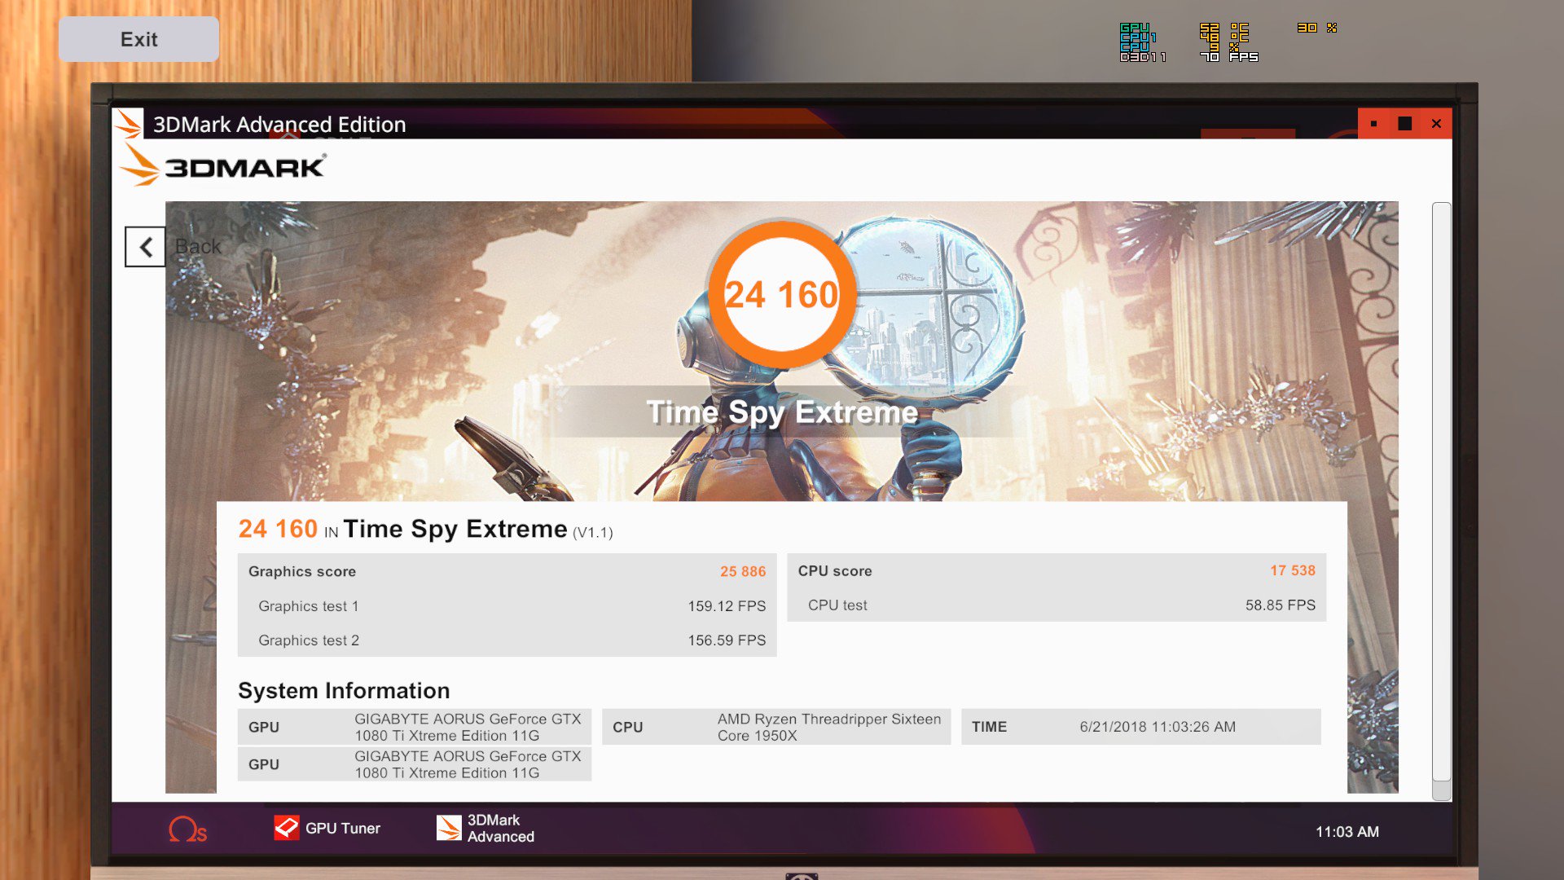Select the CPU score value 17 538
The width and height of the screenshot is (1564, 880).
pos(1293,570)
